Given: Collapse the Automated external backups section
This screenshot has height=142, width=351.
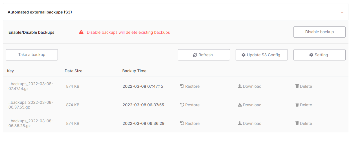Looking at the screenshot, I should click(342, 12).
